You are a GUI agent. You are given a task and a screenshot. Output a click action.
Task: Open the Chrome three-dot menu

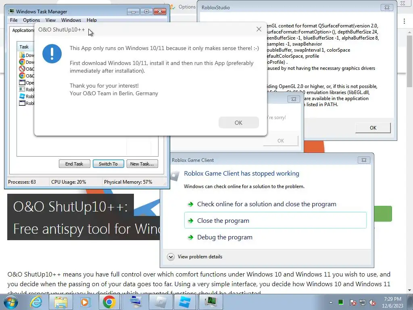click(x=404, y=21)
